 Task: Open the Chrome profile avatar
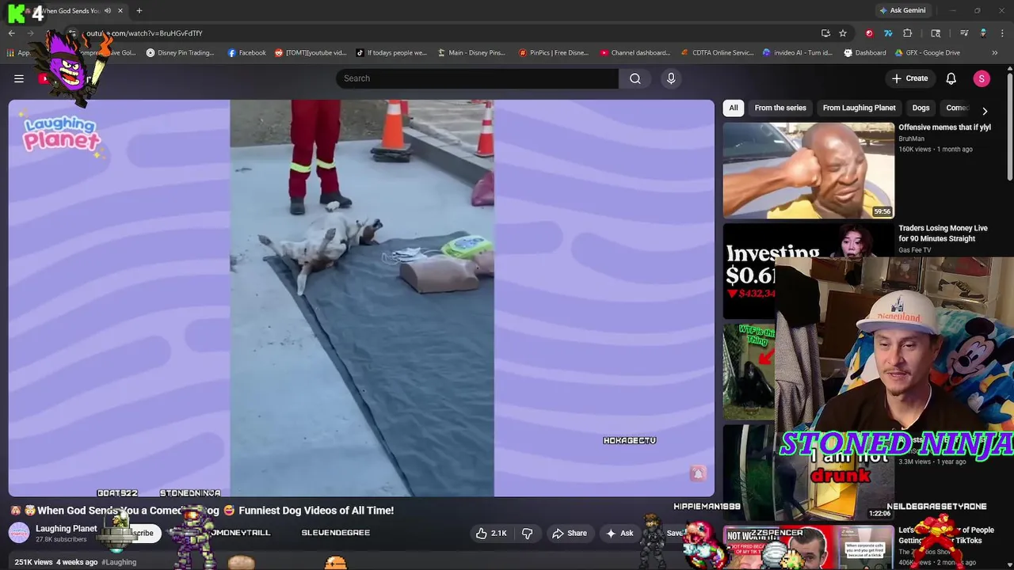point(983,33)
